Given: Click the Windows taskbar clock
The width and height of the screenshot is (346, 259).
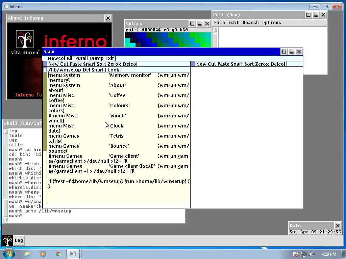Looking at the screenshot, I should coord(329,254).
